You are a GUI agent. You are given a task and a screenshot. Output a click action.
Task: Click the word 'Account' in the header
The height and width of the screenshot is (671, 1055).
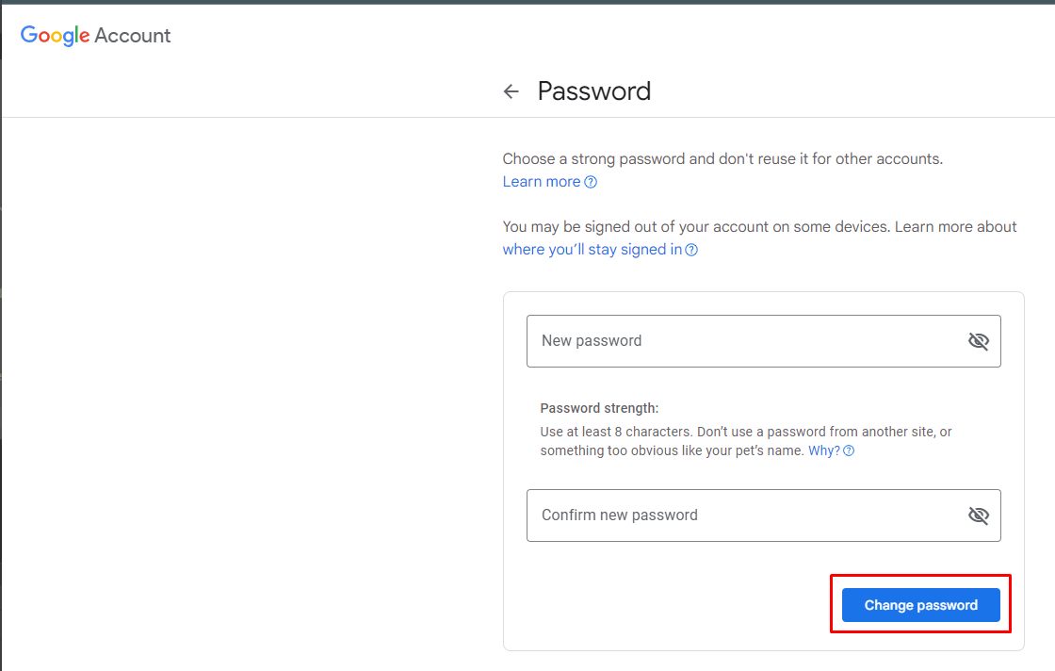tap(133, 36)
